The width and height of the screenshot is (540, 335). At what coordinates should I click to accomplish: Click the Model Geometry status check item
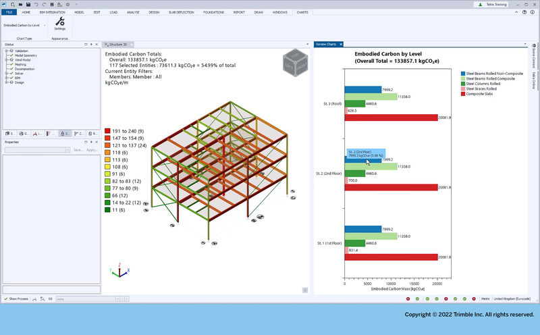click(26, 55)
